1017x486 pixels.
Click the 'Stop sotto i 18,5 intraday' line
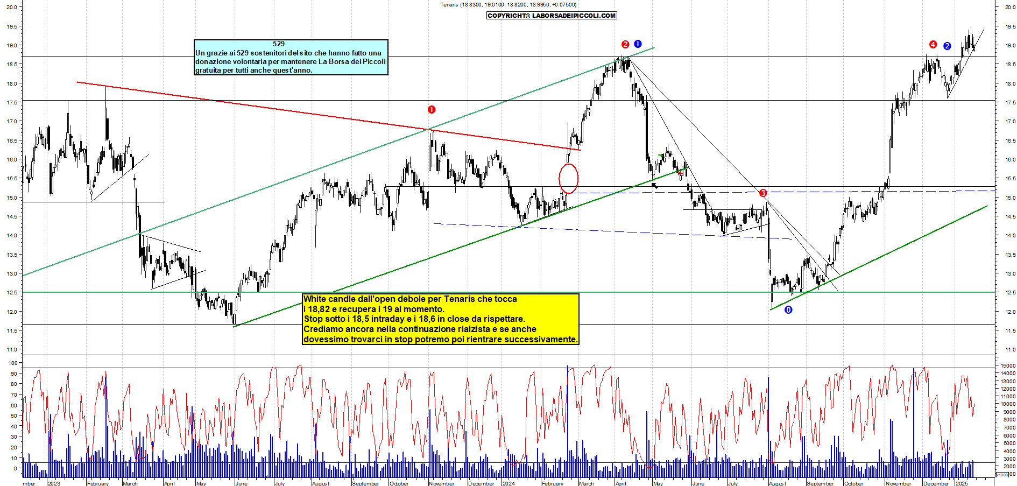[414, 319]
